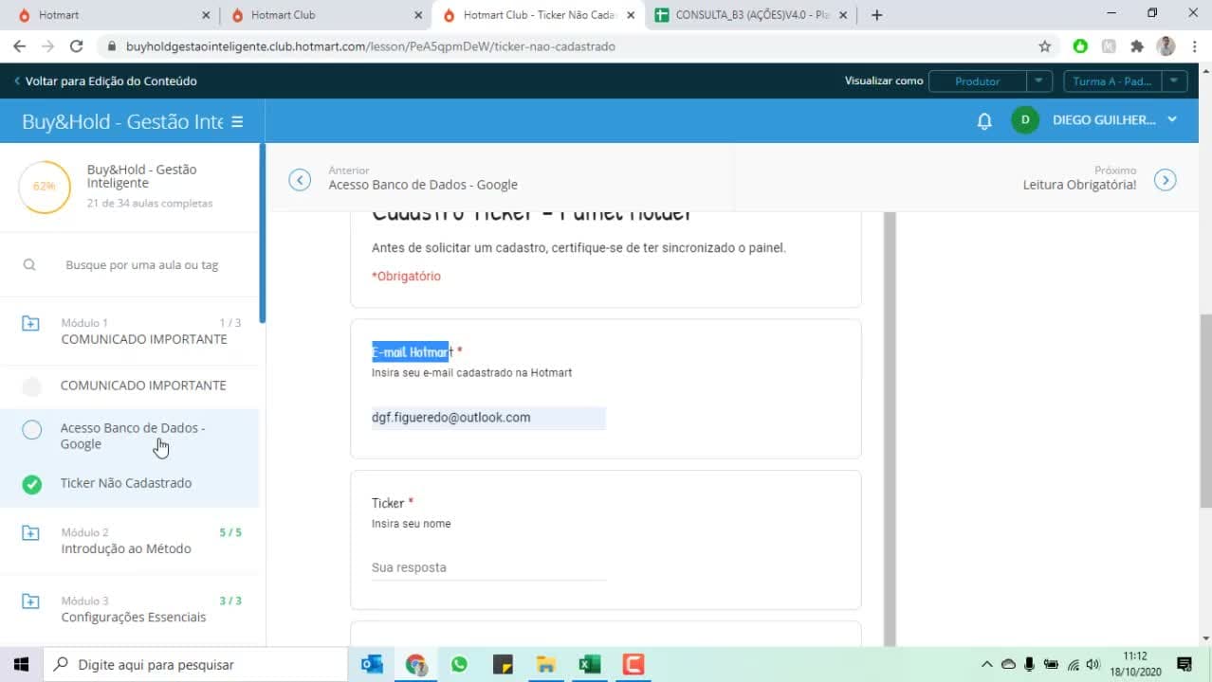The height and width of the screenshot is (682, 1212).
Task: Open the Turma A dropdown
Action: click(1125, 81)
